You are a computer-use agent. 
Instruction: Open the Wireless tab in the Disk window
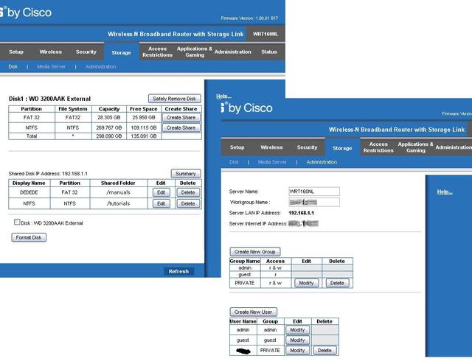click(x=51, y=52)
